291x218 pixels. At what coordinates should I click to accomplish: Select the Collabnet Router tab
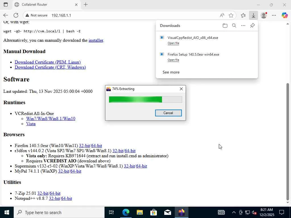click(46, 5)
